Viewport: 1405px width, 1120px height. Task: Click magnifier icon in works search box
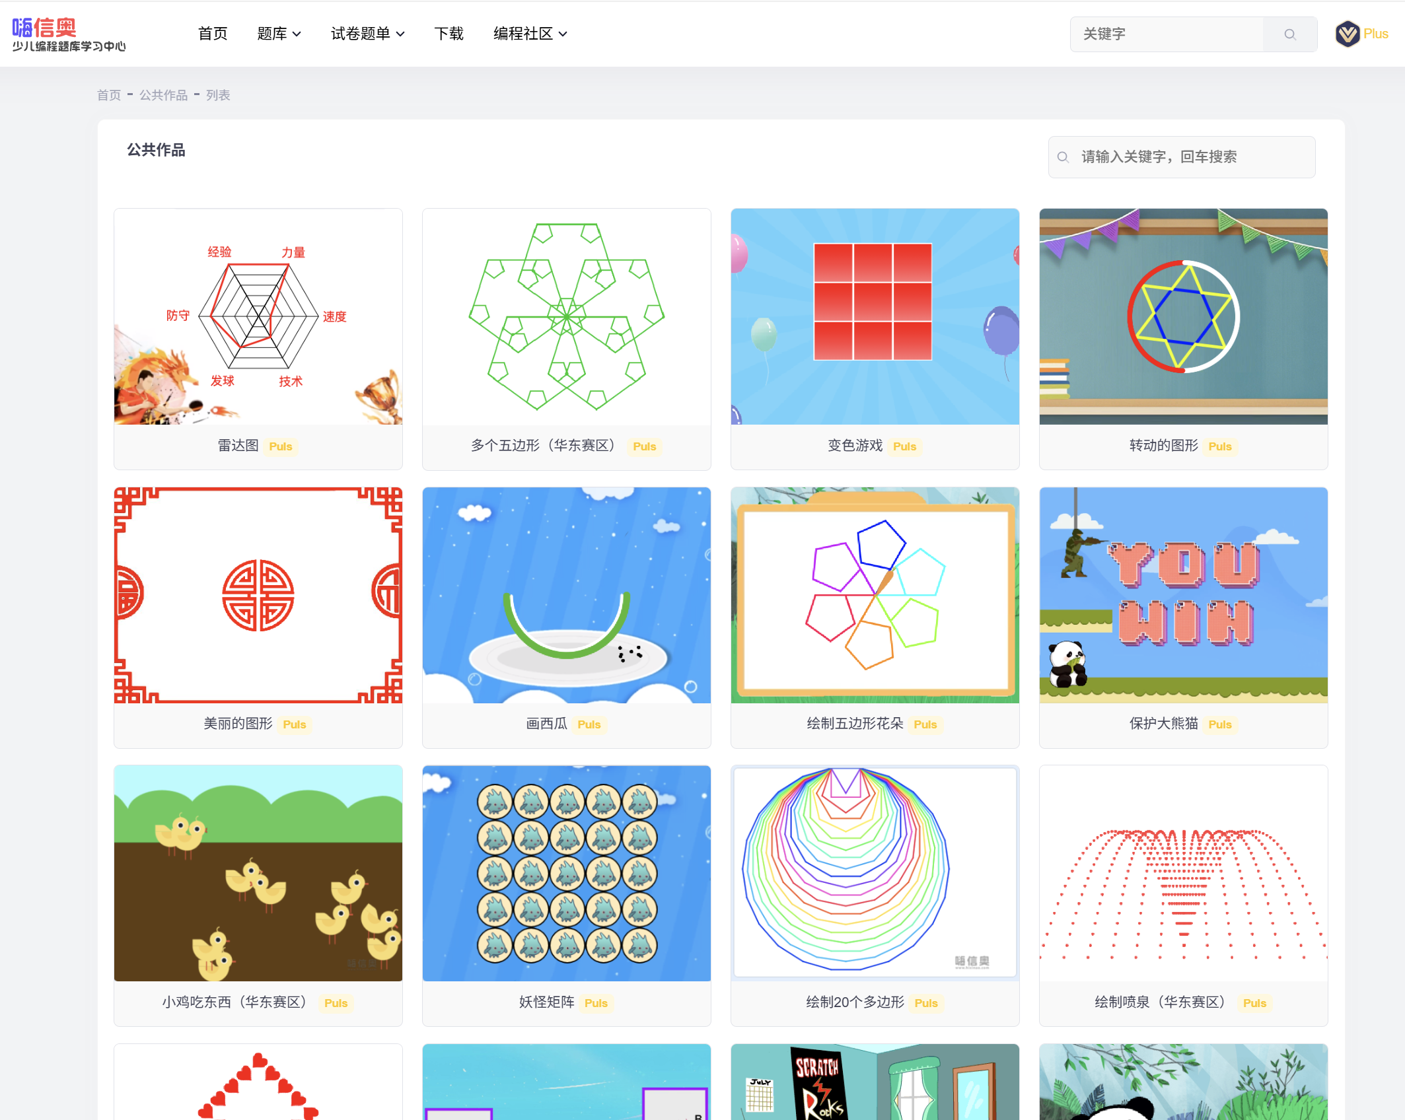[x=1063, y=157]
